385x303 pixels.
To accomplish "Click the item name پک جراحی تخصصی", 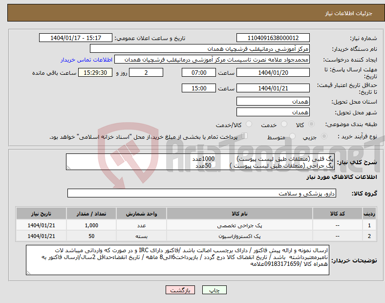I will [x=239, y=225].
